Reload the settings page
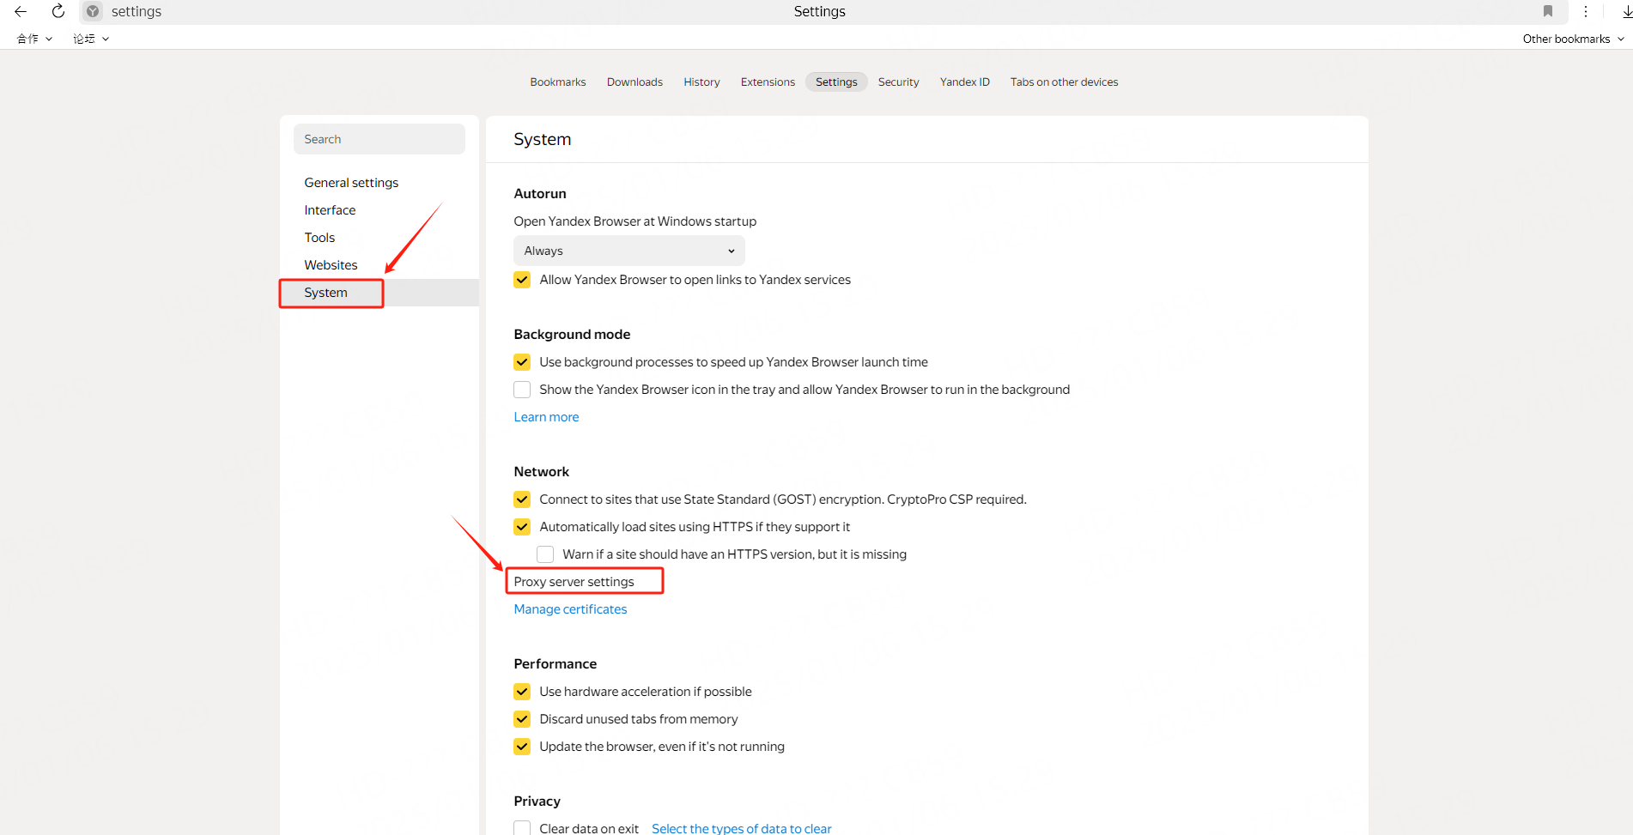The height and width of the screenshot is (835, 1633). click(x=58, y=11)
